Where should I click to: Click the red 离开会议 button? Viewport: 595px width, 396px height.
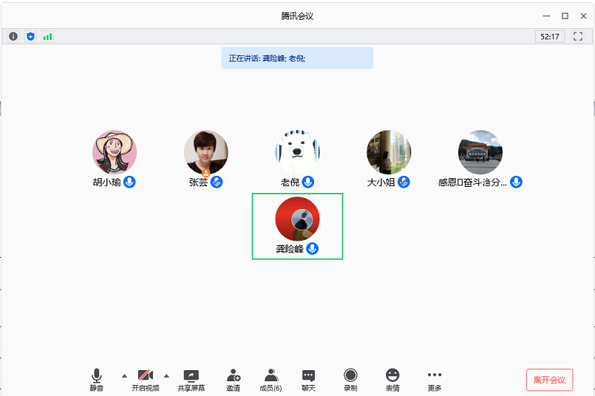(549, 380)
